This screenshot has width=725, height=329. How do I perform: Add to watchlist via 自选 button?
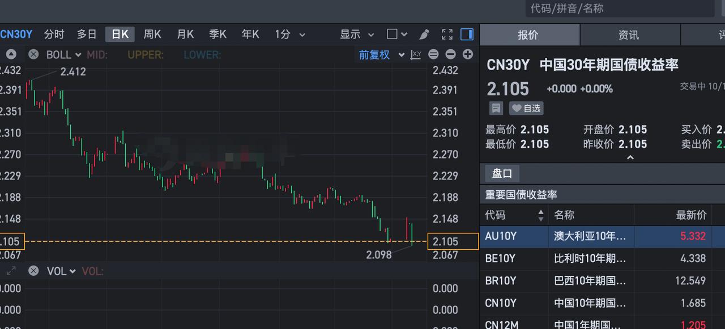(526, 108)
